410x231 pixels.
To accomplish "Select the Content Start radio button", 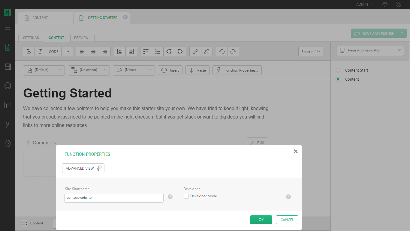I will pyautogui.click(x=338, y=70).
